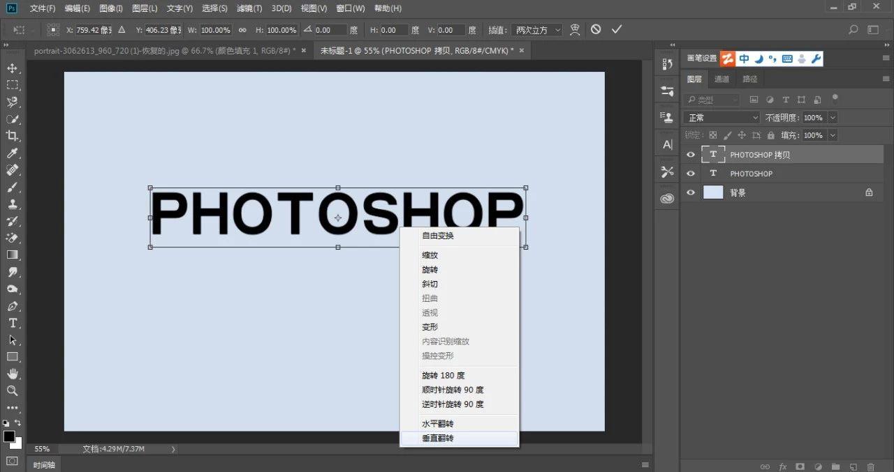Open the Character panel icon
Viewport: 894px width, 472px height.
[667, 145]
